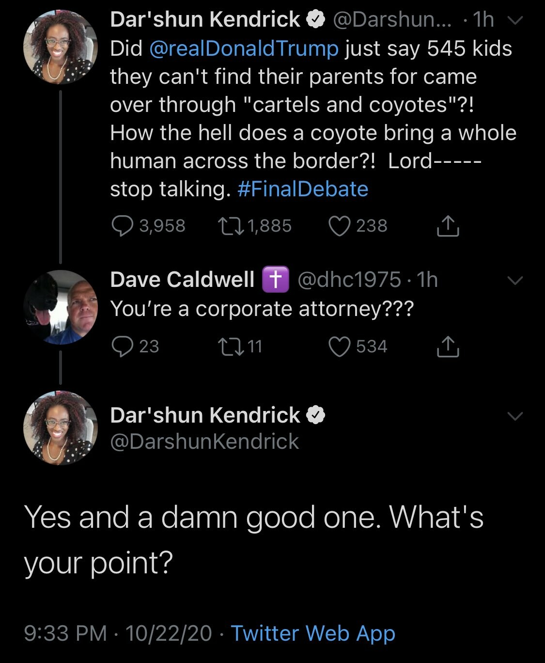Viewport: 545px width, 663px height.
Task: Share Dar'shun Kendrick's first tweet
Action: pos(448,226)
